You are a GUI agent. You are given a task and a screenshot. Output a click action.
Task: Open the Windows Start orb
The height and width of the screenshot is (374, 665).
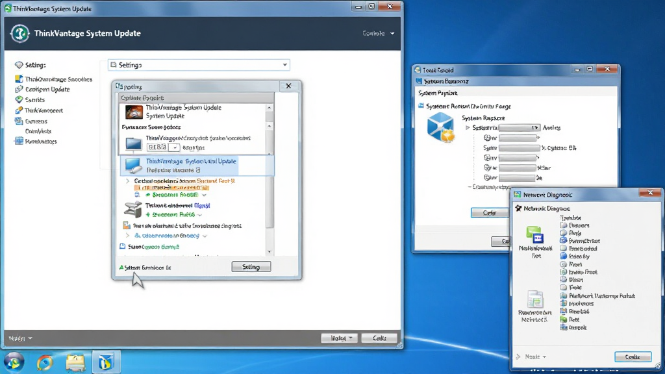tap(14, 362)
